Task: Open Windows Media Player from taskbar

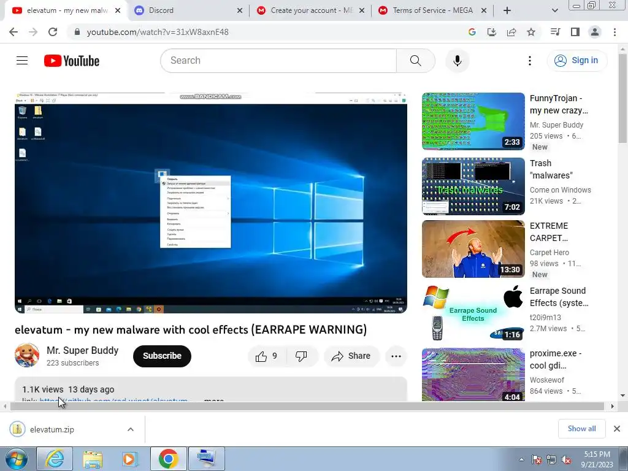Action: (x=130, y=459)
